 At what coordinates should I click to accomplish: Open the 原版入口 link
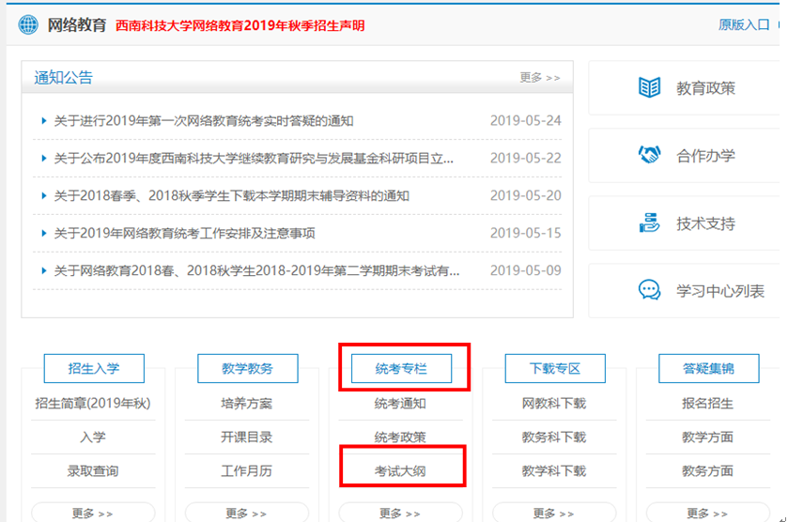(743, 25)
